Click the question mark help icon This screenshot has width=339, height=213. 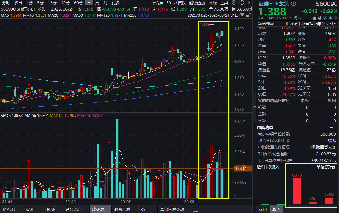242,3
